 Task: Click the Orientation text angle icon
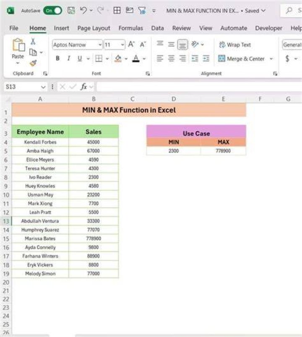click(x=195, y=44)
